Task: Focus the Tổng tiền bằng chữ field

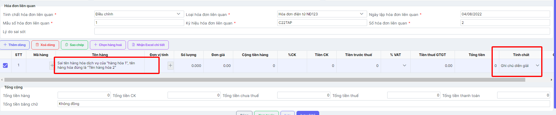Action: [304, 103]
